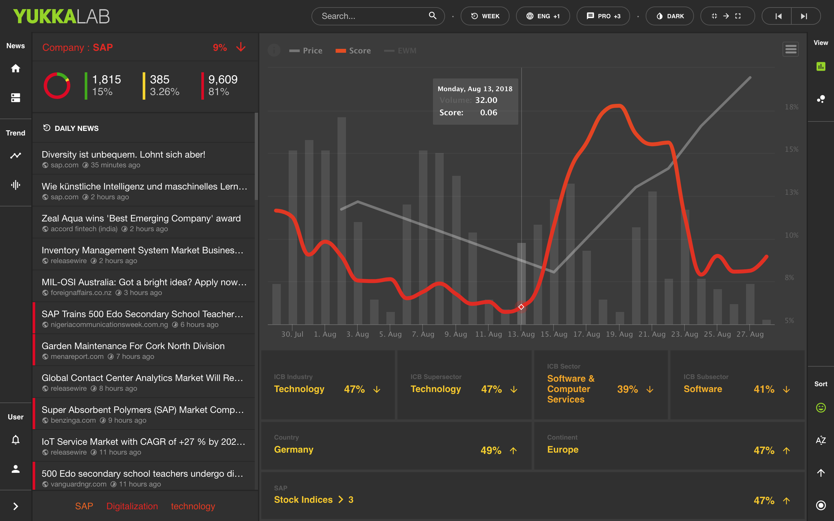Click red negative count 9,609

point(223,79)
